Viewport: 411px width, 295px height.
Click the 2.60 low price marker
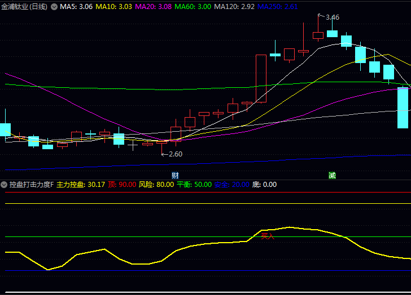tap(175, 154)
